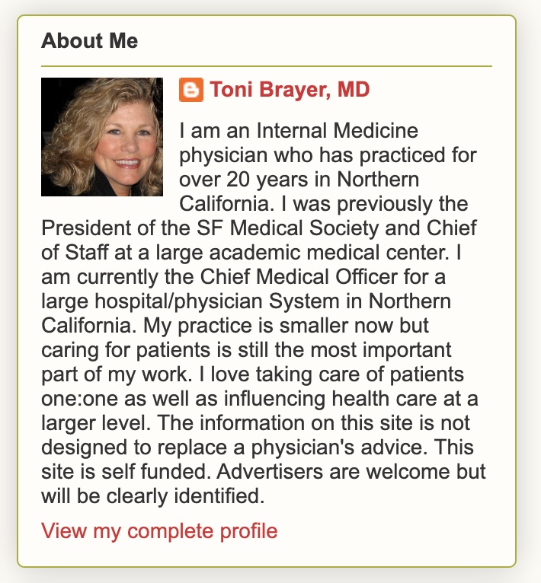Click the words Internal Medicine in bio
The width and height of the screenshot is (541, 583).
pyautogui.click(x=338, y=131)
